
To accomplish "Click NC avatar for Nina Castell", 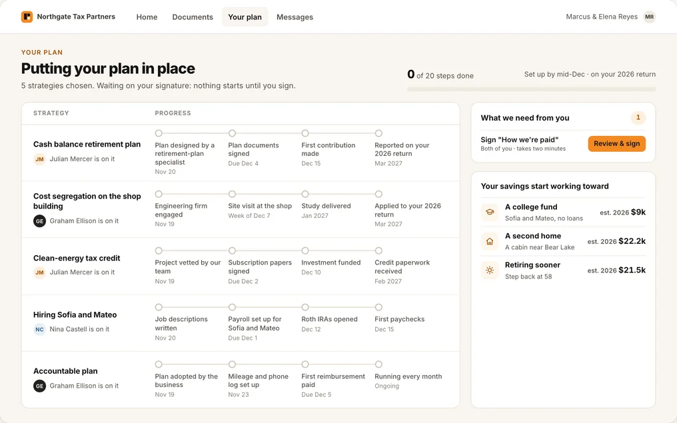I will [x=39, y=329].
